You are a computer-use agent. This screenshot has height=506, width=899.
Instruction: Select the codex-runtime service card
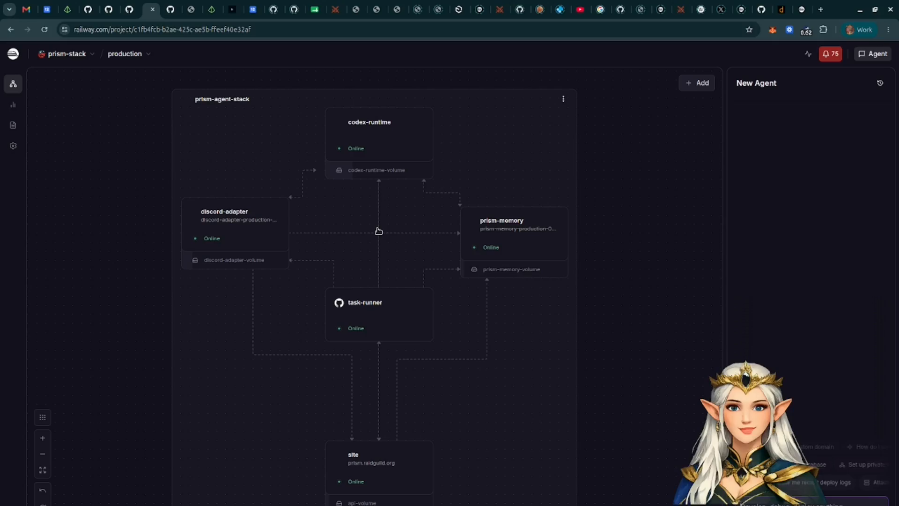click(379, 135)
